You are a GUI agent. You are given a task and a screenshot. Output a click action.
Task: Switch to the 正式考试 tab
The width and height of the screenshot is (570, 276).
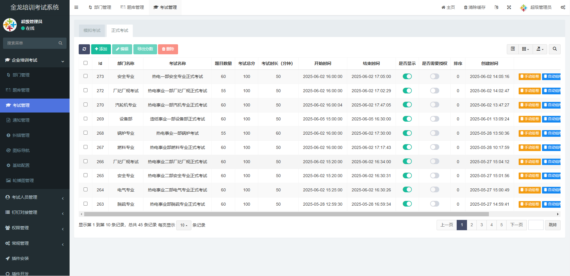120,31
